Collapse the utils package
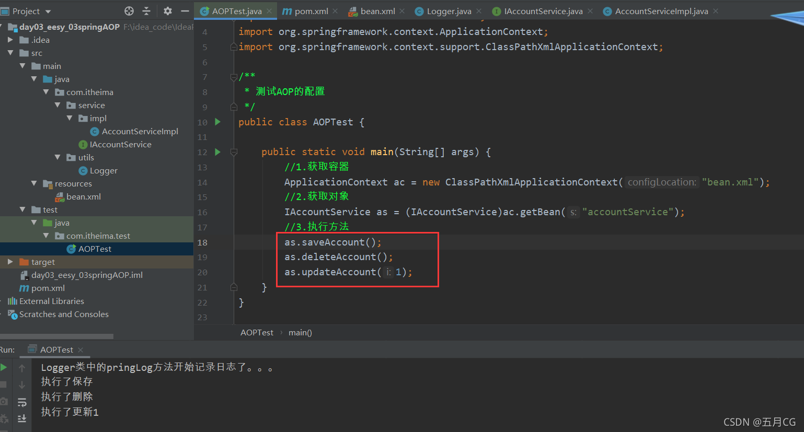 (x=58, y=157)
